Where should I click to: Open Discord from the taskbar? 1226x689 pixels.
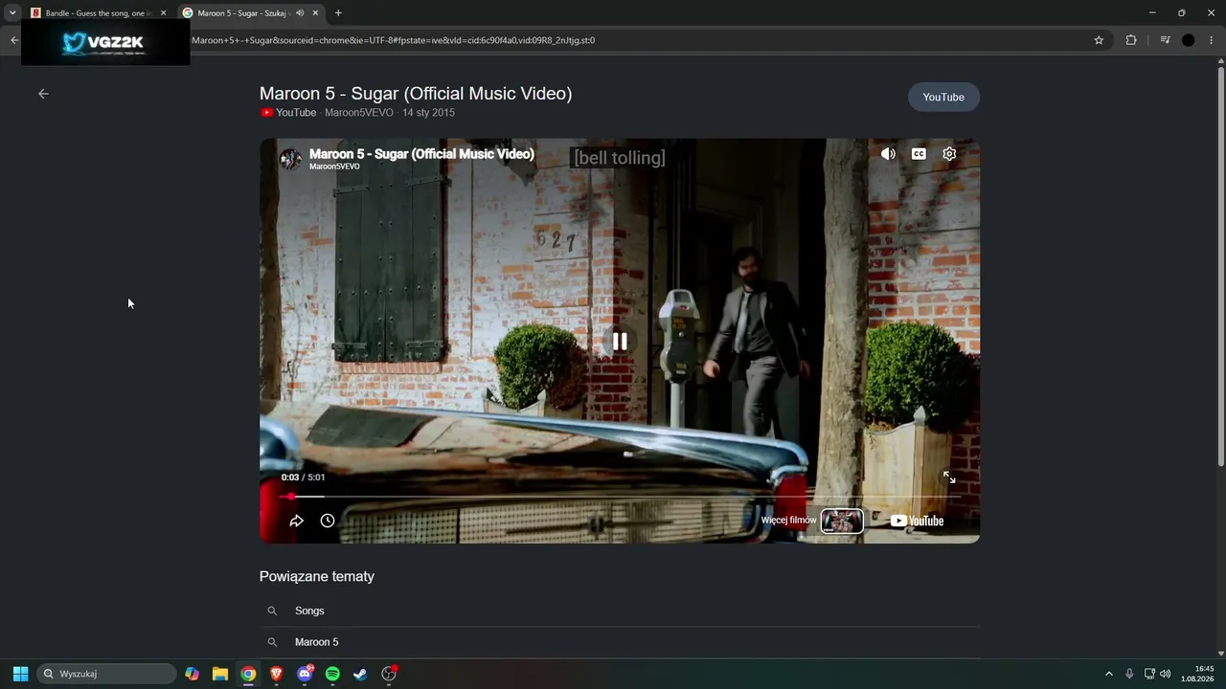pyautogui.click(x=305, y=674)
